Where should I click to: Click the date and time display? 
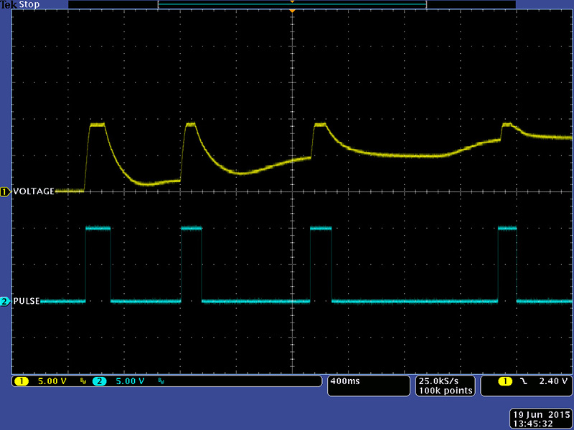(539, 419)
